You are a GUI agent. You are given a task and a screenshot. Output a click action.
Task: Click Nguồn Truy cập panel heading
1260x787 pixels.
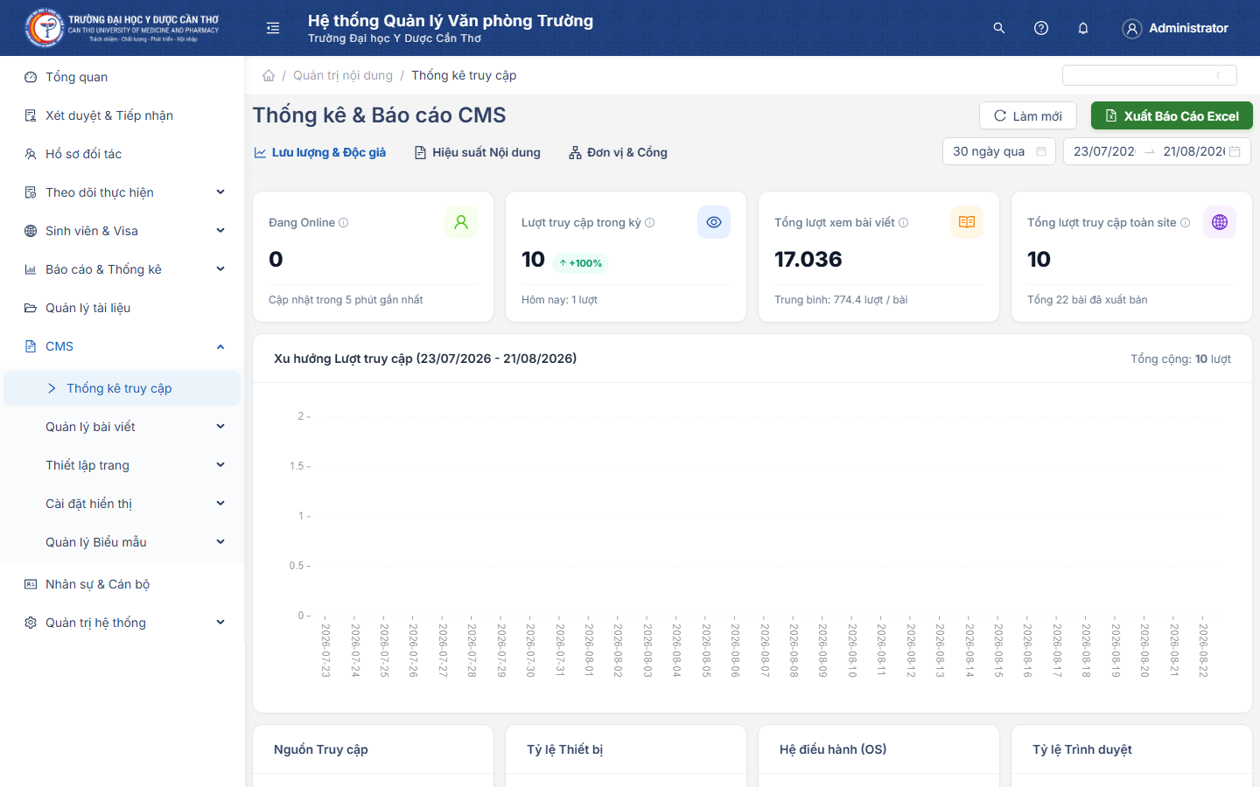(321, 749)
